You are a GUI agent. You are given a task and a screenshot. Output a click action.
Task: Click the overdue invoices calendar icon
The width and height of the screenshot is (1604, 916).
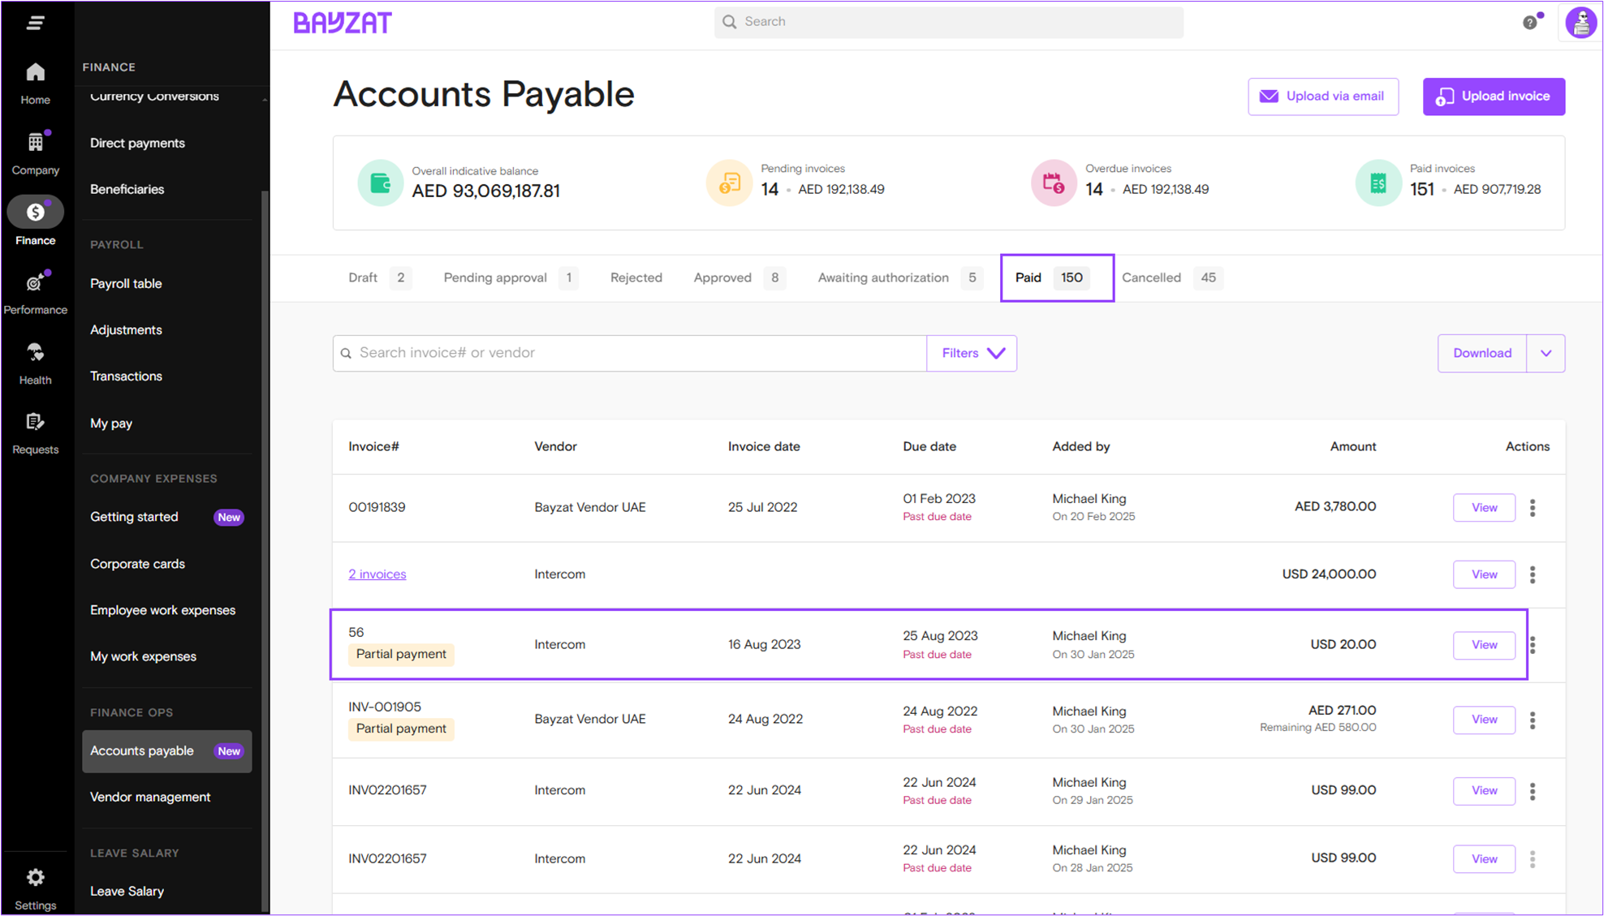[x=1054, y=183]
